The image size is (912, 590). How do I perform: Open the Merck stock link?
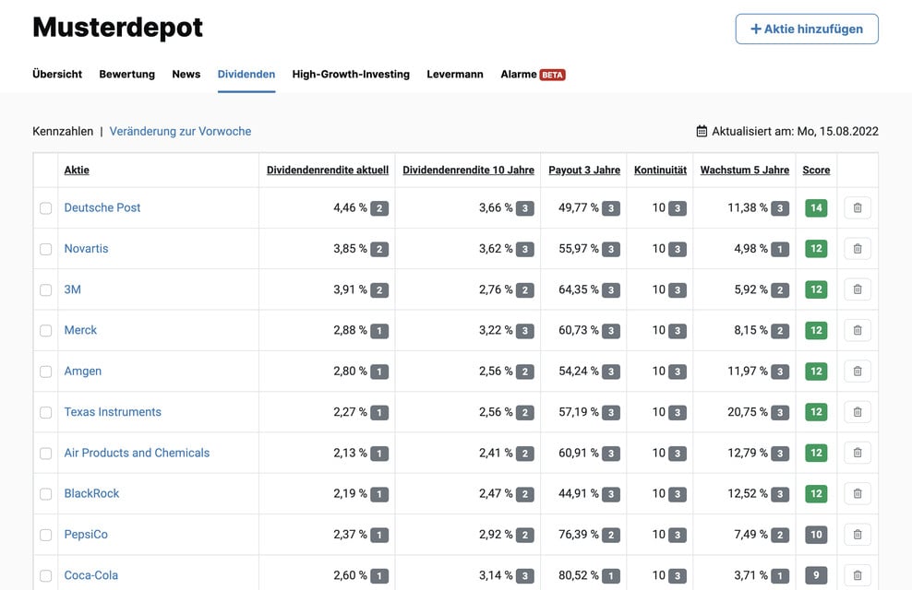tap(80, 330)
